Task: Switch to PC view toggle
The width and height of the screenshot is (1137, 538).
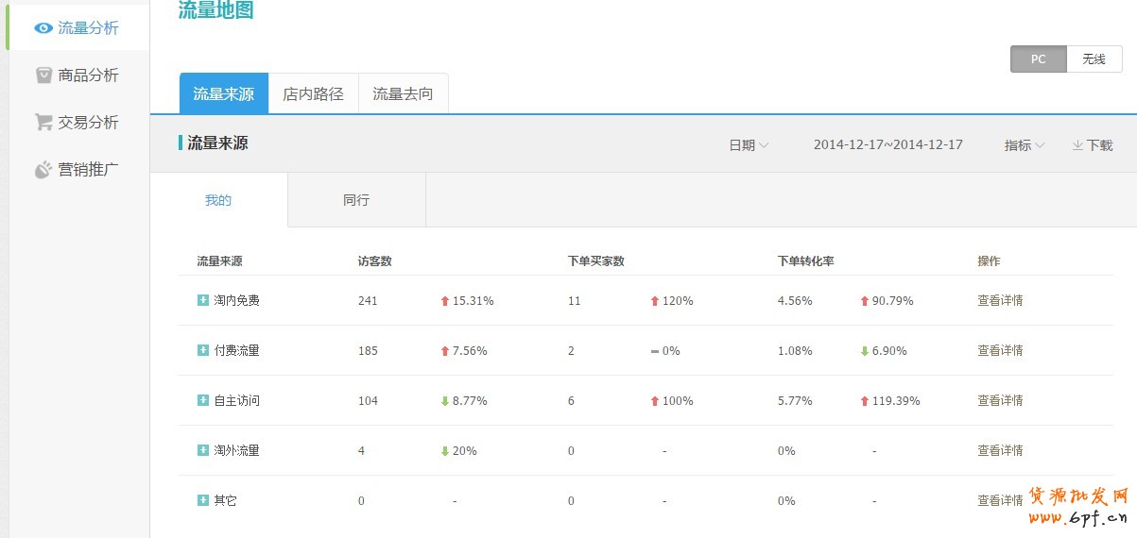Action: [1038, 59]
